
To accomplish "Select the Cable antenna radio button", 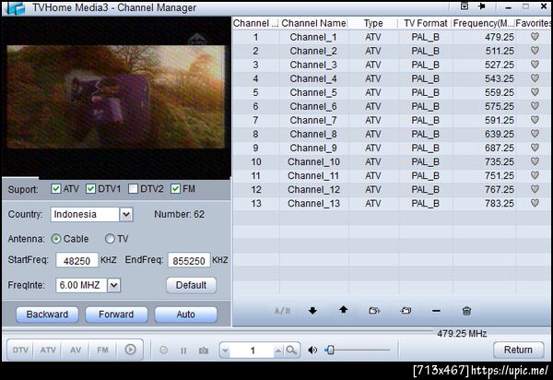I will click(55, 239).
